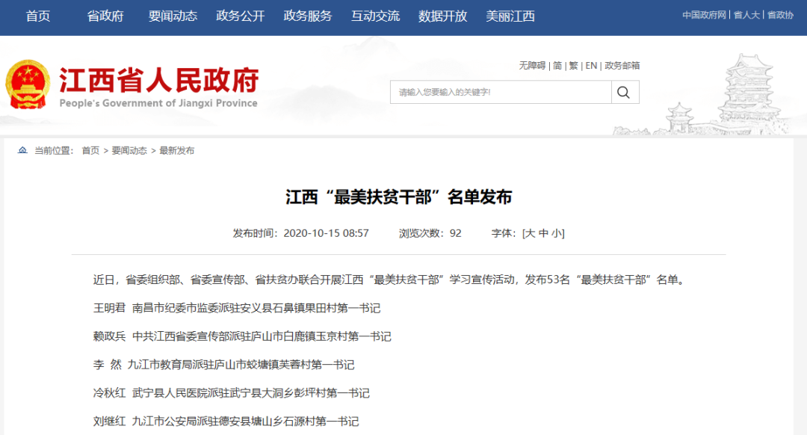Set font size to 大
The image size is (807, 435).
(530, 233)
